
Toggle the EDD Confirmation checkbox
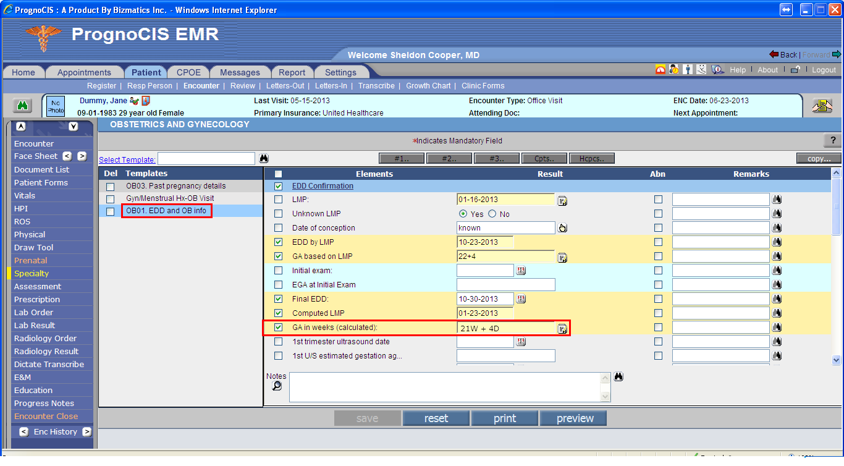[278, 186]
